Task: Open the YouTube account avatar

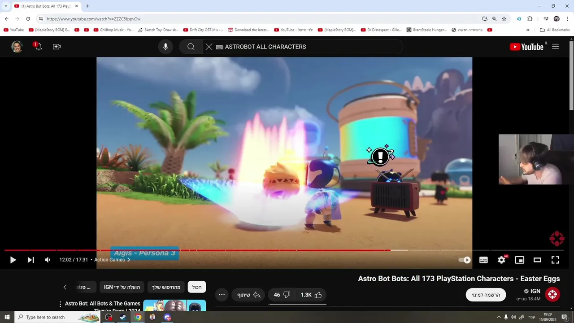Action: pyautogui.click(x=17, y=46)
